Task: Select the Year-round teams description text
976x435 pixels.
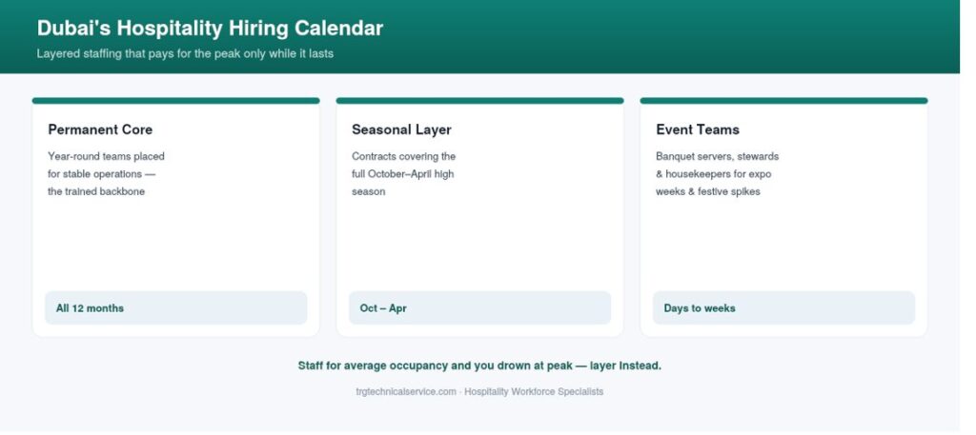Action: click(107, 174)
